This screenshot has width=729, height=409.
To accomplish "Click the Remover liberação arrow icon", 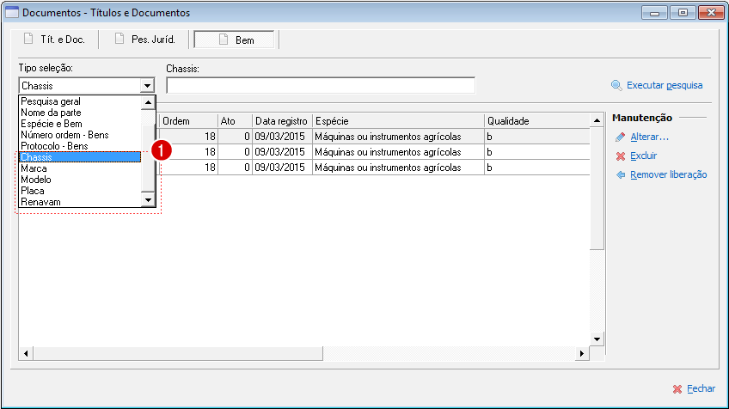I will pyautogui.click(x=621, y=174).
